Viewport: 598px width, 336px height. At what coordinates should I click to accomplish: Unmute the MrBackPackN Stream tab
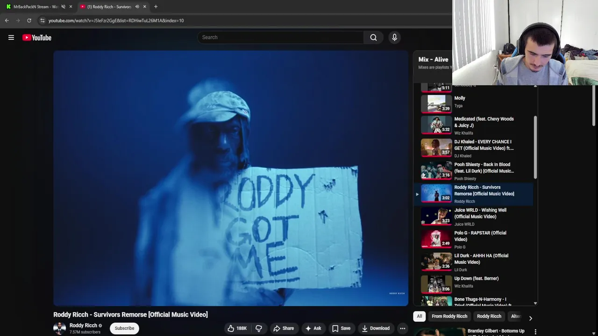coord(63,7)
